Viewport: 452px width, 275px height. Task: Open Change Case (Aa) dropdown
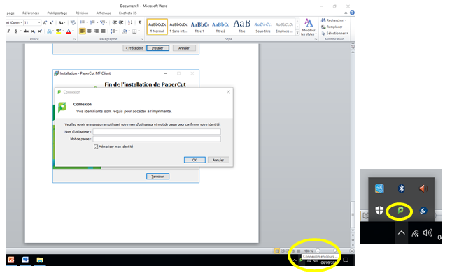click(x=62, y=23)
